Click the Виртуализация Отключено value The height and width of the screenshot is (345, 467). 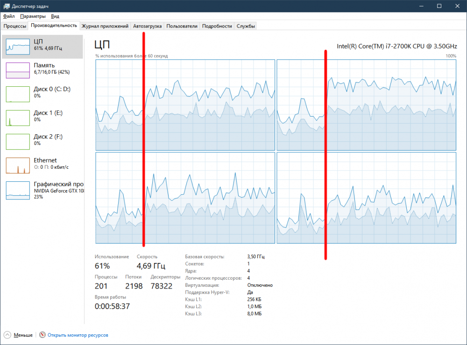pos(260,285)
